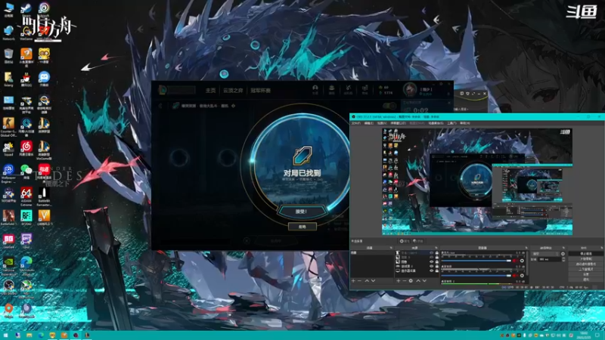
Task: Open the 工具(T) menu in OBS
Action: (x=451, y=123)
